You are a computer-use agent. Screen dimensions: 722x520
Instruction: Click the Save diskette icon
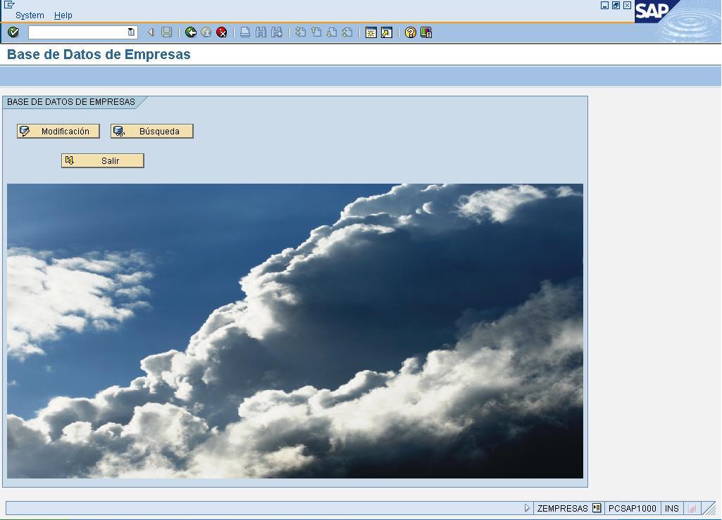click(167, 32)
